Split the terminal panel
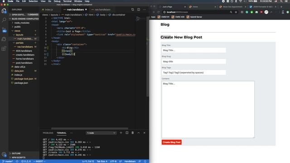The width and height of the screenshot is (290, 163). coord(127,133)
